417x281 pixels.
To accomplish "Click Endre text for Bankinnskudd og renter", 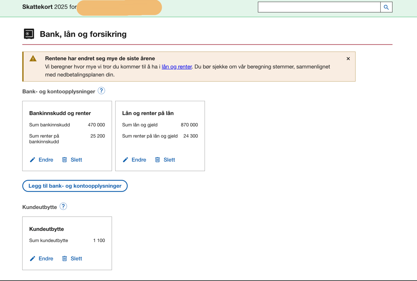I will click(46, 160).
